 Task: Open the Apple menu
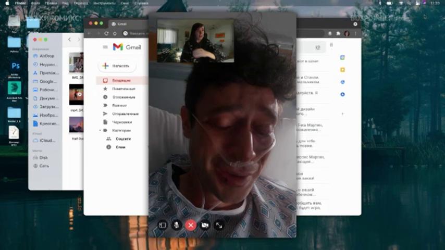click(x=8, y=3)
